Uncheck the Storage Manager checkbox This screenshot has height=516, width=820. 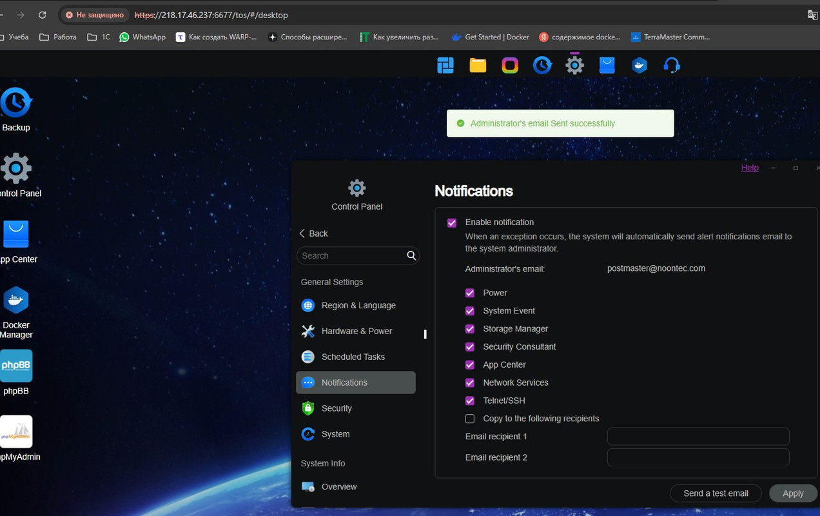[x=470, y=329]
